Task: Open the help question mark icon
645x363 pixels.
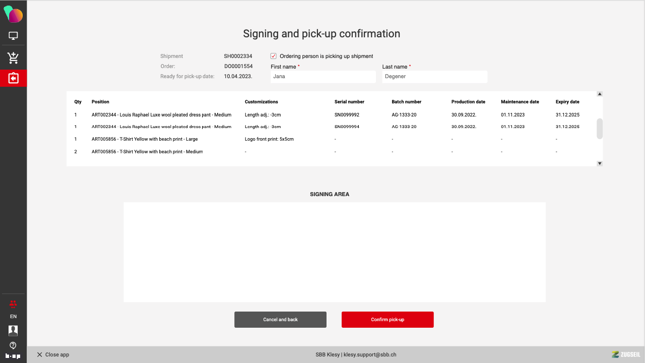Action: coord(13,345)
